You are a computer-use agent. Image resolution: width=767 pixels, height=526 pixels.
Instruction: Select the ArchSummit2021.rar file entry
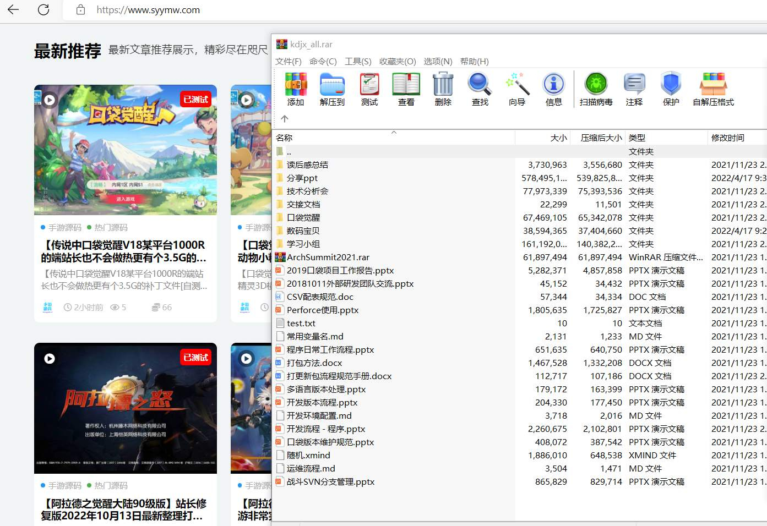tap(328, 257)
